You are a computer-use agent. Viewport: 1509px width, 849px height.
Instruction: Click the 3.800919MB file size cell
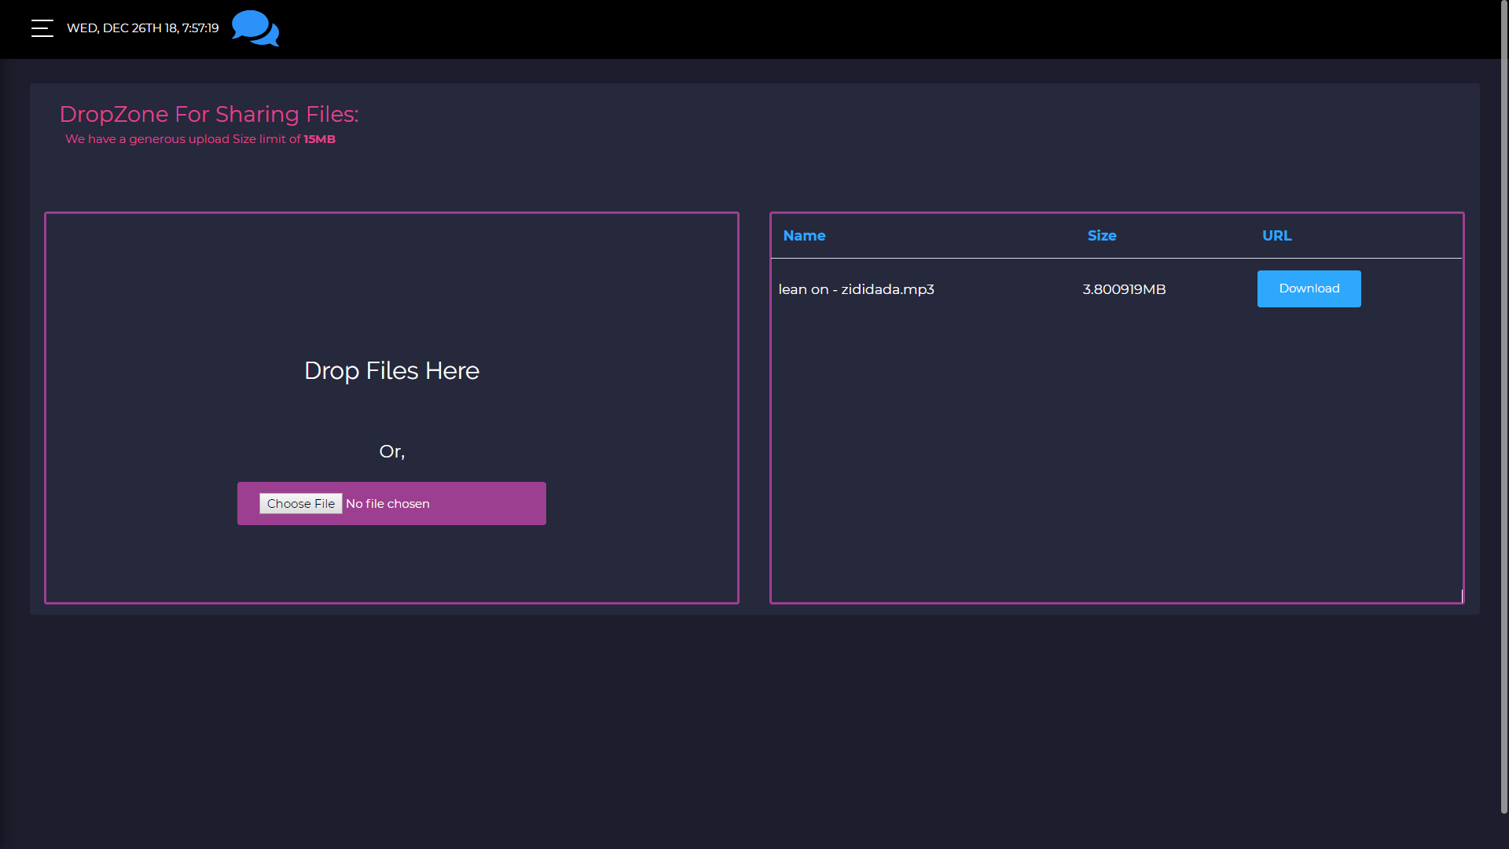click(1124, 289)
